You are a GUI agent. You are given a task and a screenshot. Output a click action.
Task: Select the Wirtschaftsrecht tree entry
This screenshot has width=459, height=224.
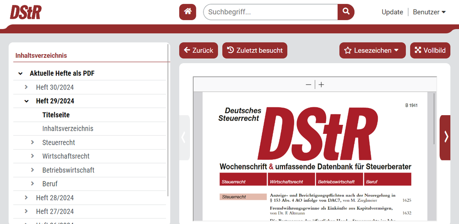coord(66,156)
